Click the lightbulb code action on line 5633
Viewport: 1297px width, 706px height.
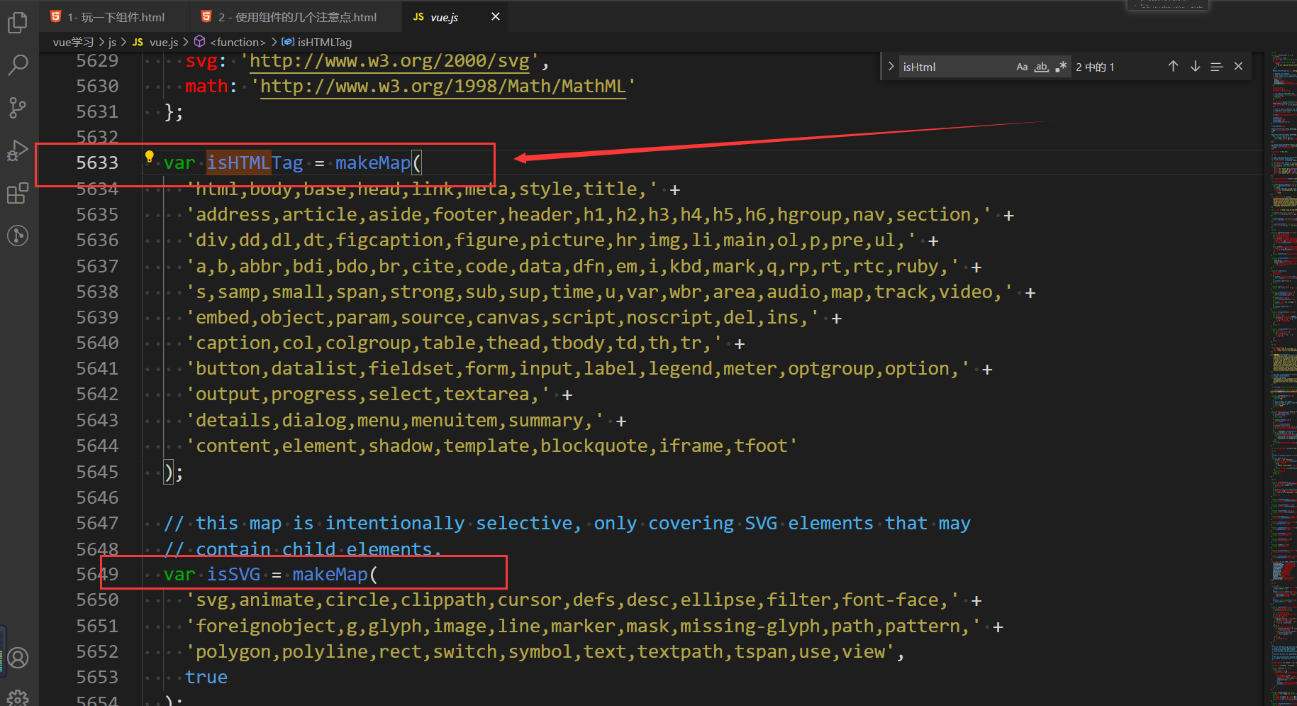pyautogui.click(x=149, y=157)
